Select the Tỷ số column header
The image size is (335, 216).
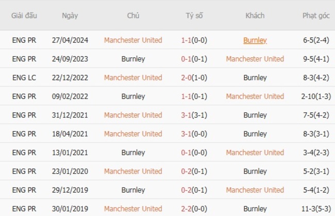[x=194, y=15]
